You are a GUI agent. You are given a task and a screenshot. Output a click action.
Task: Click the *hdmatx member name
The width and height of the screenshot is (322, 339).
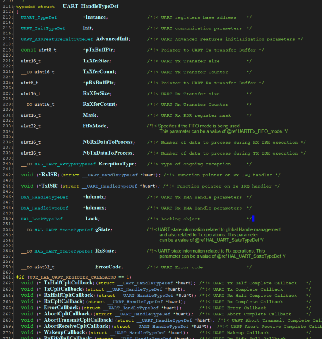coord(94,197)
